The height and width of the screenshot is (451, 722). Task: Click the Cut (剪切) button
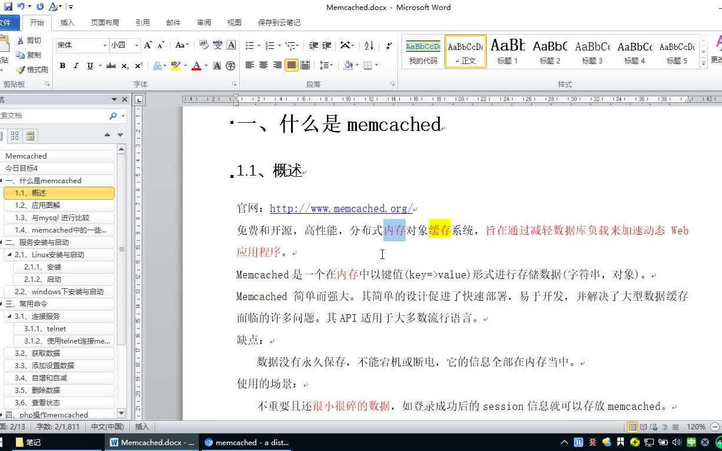[29, 41]
